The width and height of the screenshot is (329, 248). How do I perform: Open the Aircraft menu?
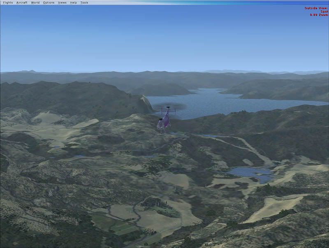pos(22,2)
